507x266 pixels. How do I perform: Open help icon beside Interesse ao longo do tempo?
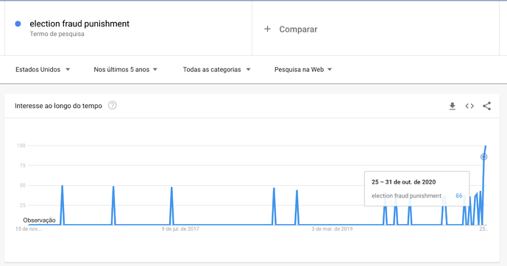tap(112, 105)
